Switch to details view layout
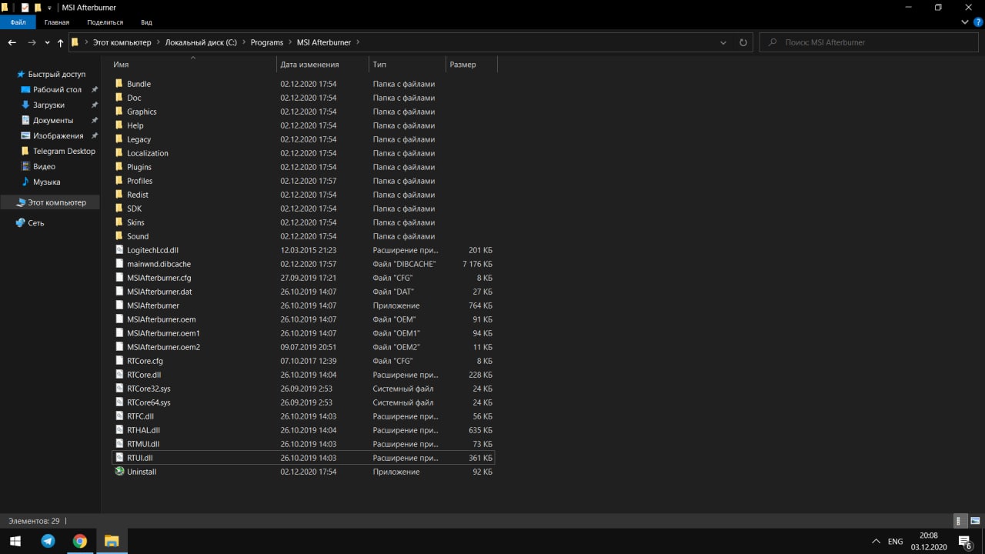 click(959, 521)
